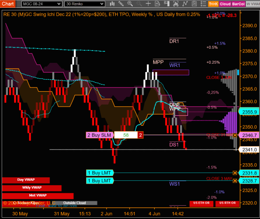Click the DS1 pivot label

coord(174,144)
